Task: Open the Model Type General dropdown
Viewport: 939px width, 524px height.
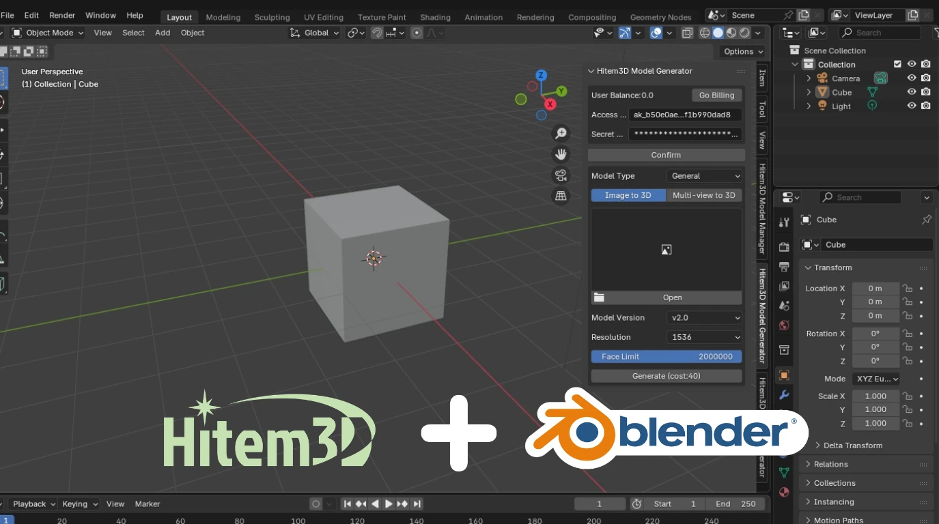Action: point(704,176)
